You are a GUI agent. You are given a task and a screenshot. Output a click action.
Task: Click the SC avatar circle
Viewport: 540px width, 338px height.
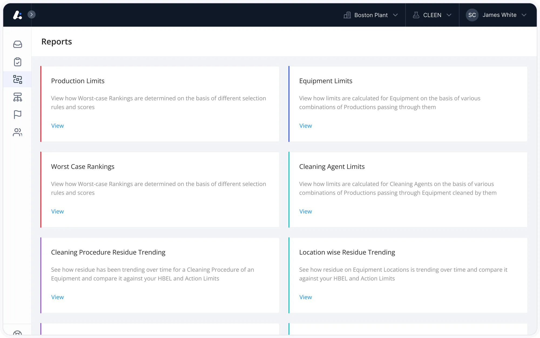(x=472, y=15)
